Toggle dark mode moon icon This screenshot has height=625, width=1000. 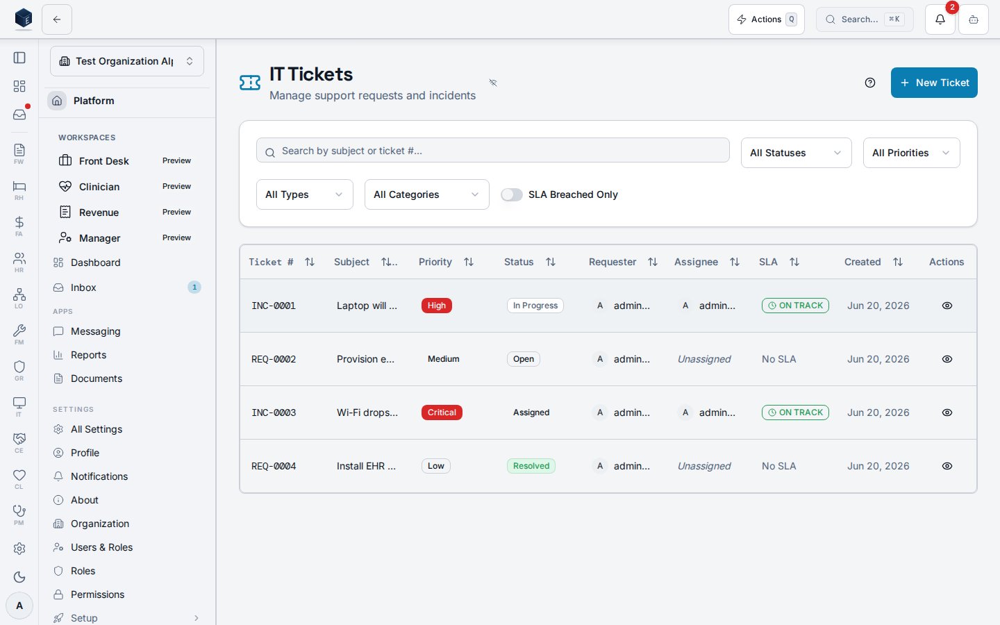tap(19, 577)
